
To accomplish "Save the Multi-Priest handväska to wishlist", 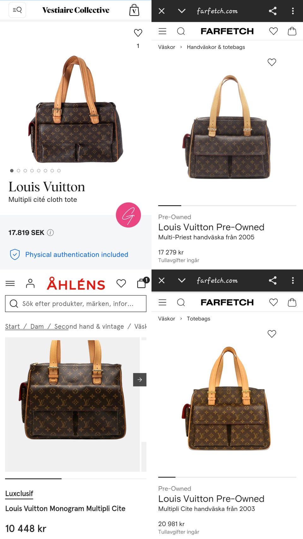I will [x=272, y=62].
